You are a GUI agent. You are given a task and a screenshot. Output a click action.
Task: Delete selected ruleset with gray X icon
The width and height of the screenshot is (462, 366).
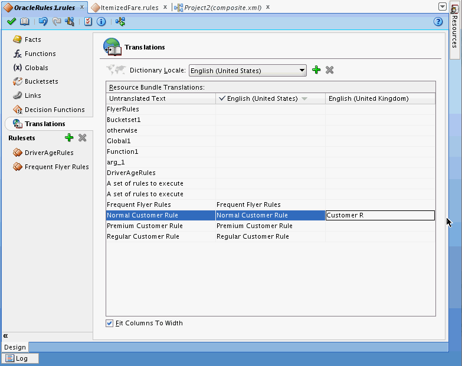83,137
